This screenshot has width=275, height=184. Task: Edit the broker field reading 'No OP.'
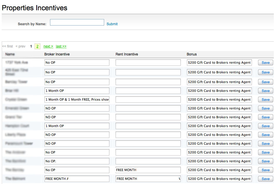tap(77, 161)
